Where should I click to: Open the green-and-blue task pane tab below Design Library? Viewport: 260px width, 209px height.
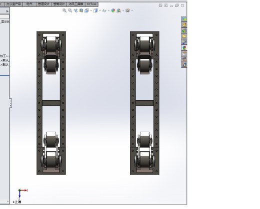[x=184, y=30]
